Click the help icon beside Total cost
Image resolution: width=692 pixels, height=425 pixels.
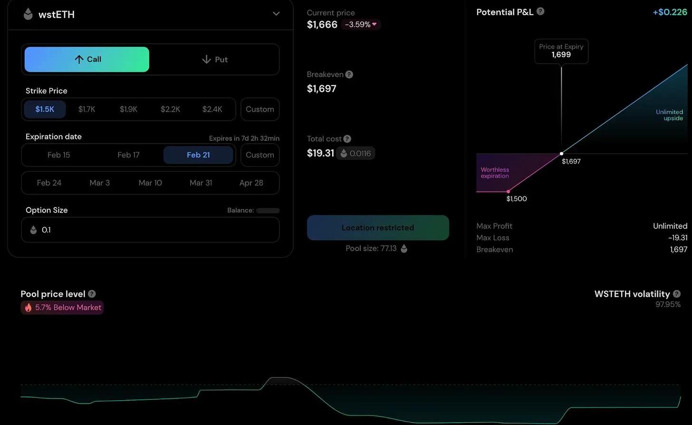[347, 139]
